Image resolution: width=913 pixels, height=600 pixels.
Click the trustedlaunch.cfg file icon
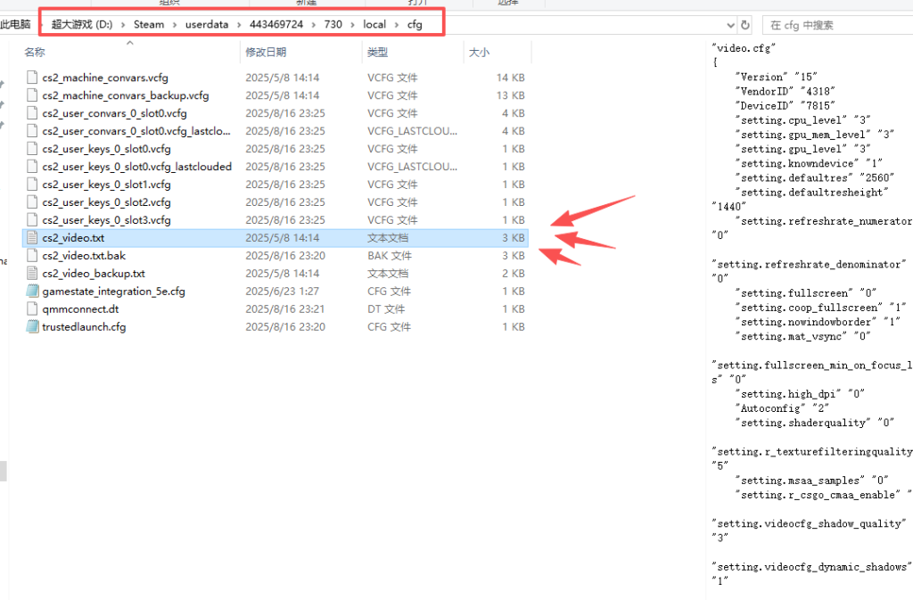point(33,327)
